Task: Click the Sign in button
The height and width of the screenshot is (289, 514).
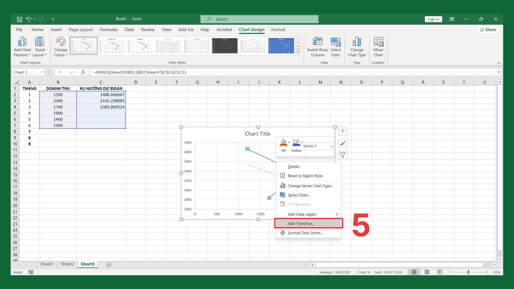Action: pos(433,19)
